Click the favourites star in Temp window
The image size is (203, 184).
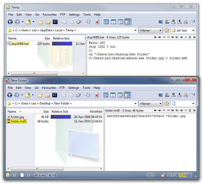(x=167, y=31)
